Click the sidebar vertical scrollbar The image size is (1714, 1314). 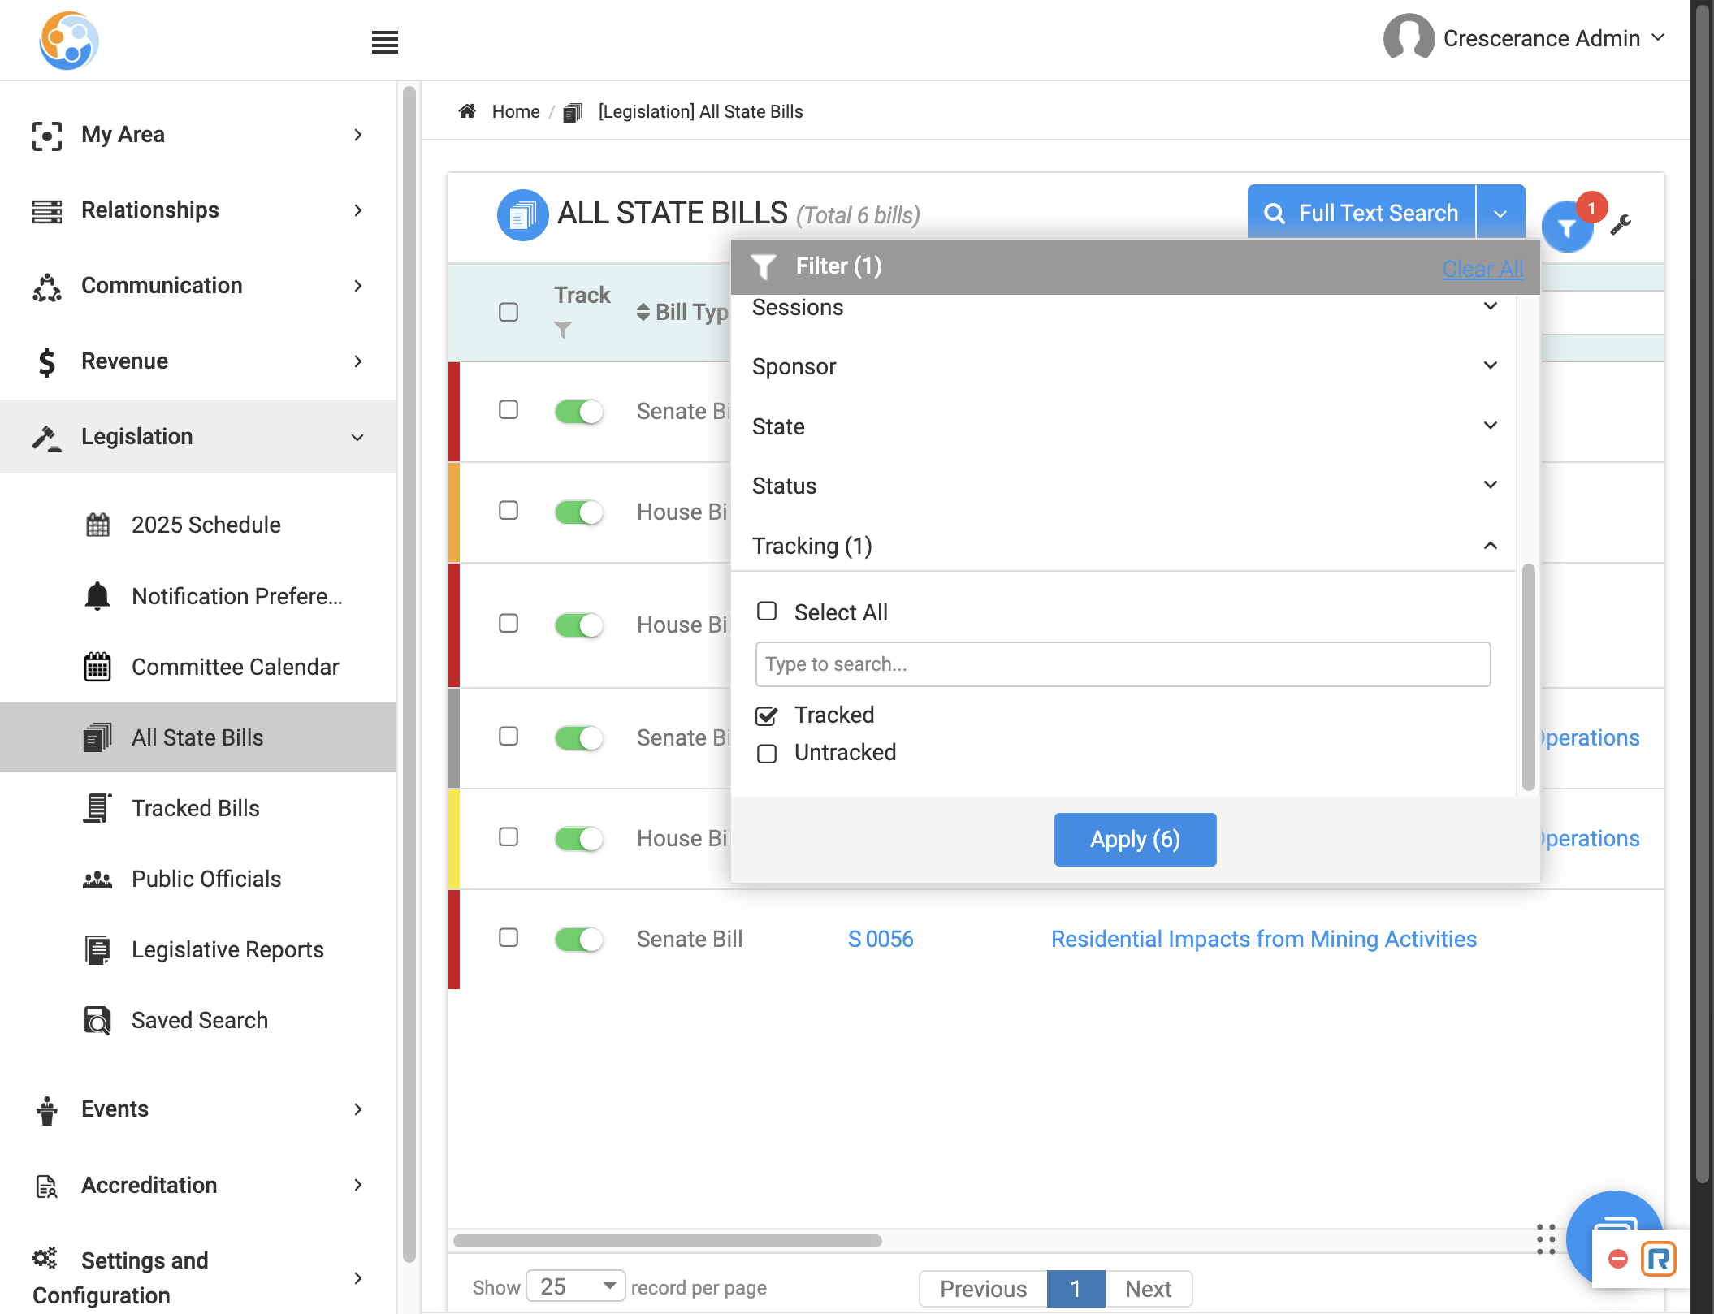(409, 674)
